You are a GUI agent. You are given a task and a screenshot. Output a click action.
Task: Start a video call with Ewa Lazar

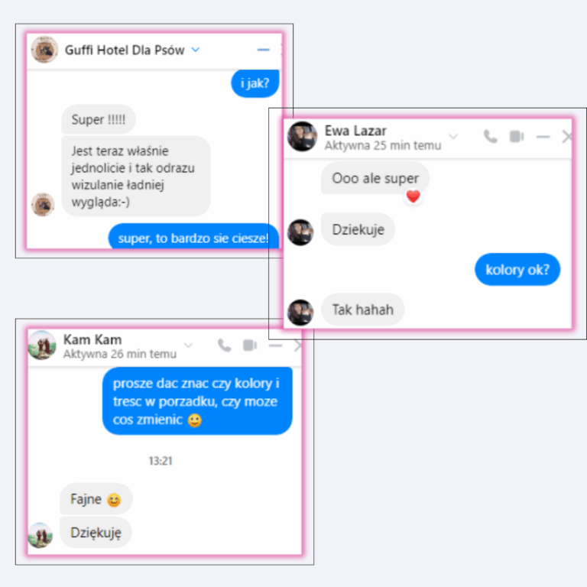tap(517, 137)
